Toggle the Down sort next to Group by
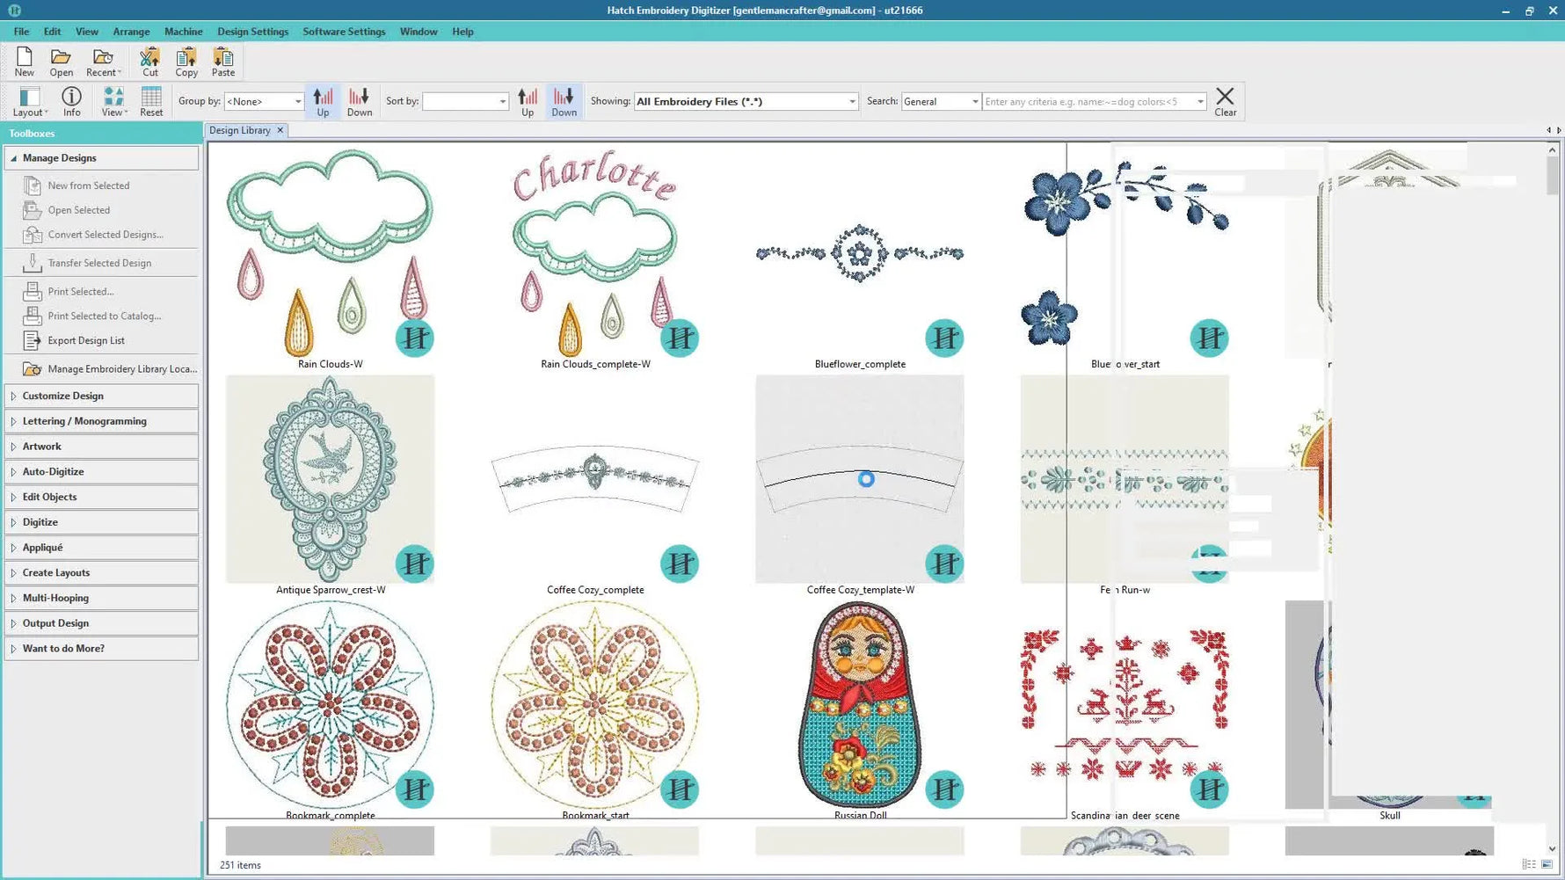The height and width of the screenshot is (880, 1565). [x=360, y=100]
